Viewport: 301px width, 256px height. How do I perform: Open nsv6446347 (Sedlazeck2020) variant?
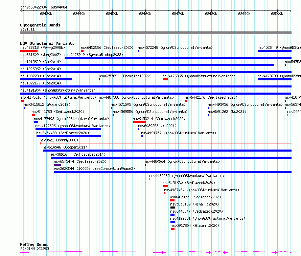196,211
